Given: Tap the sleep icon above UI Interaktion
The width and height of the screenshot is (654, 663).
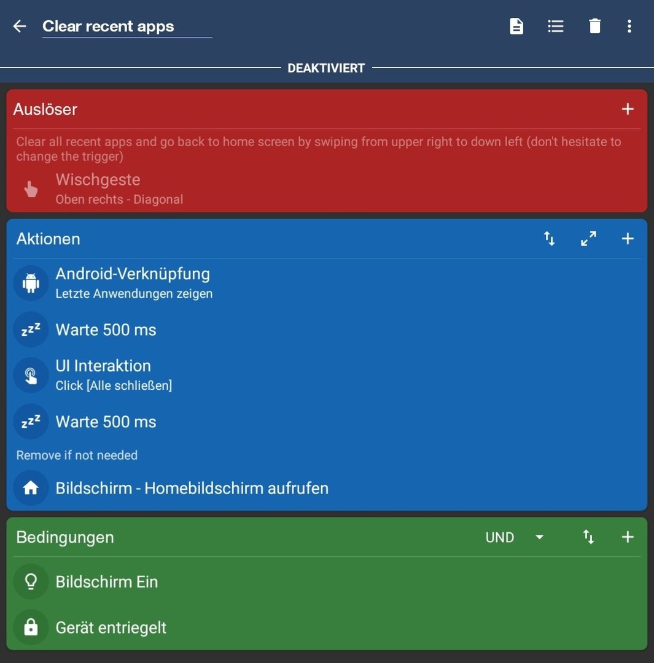Looking at the screenshot, I should 31,330.
